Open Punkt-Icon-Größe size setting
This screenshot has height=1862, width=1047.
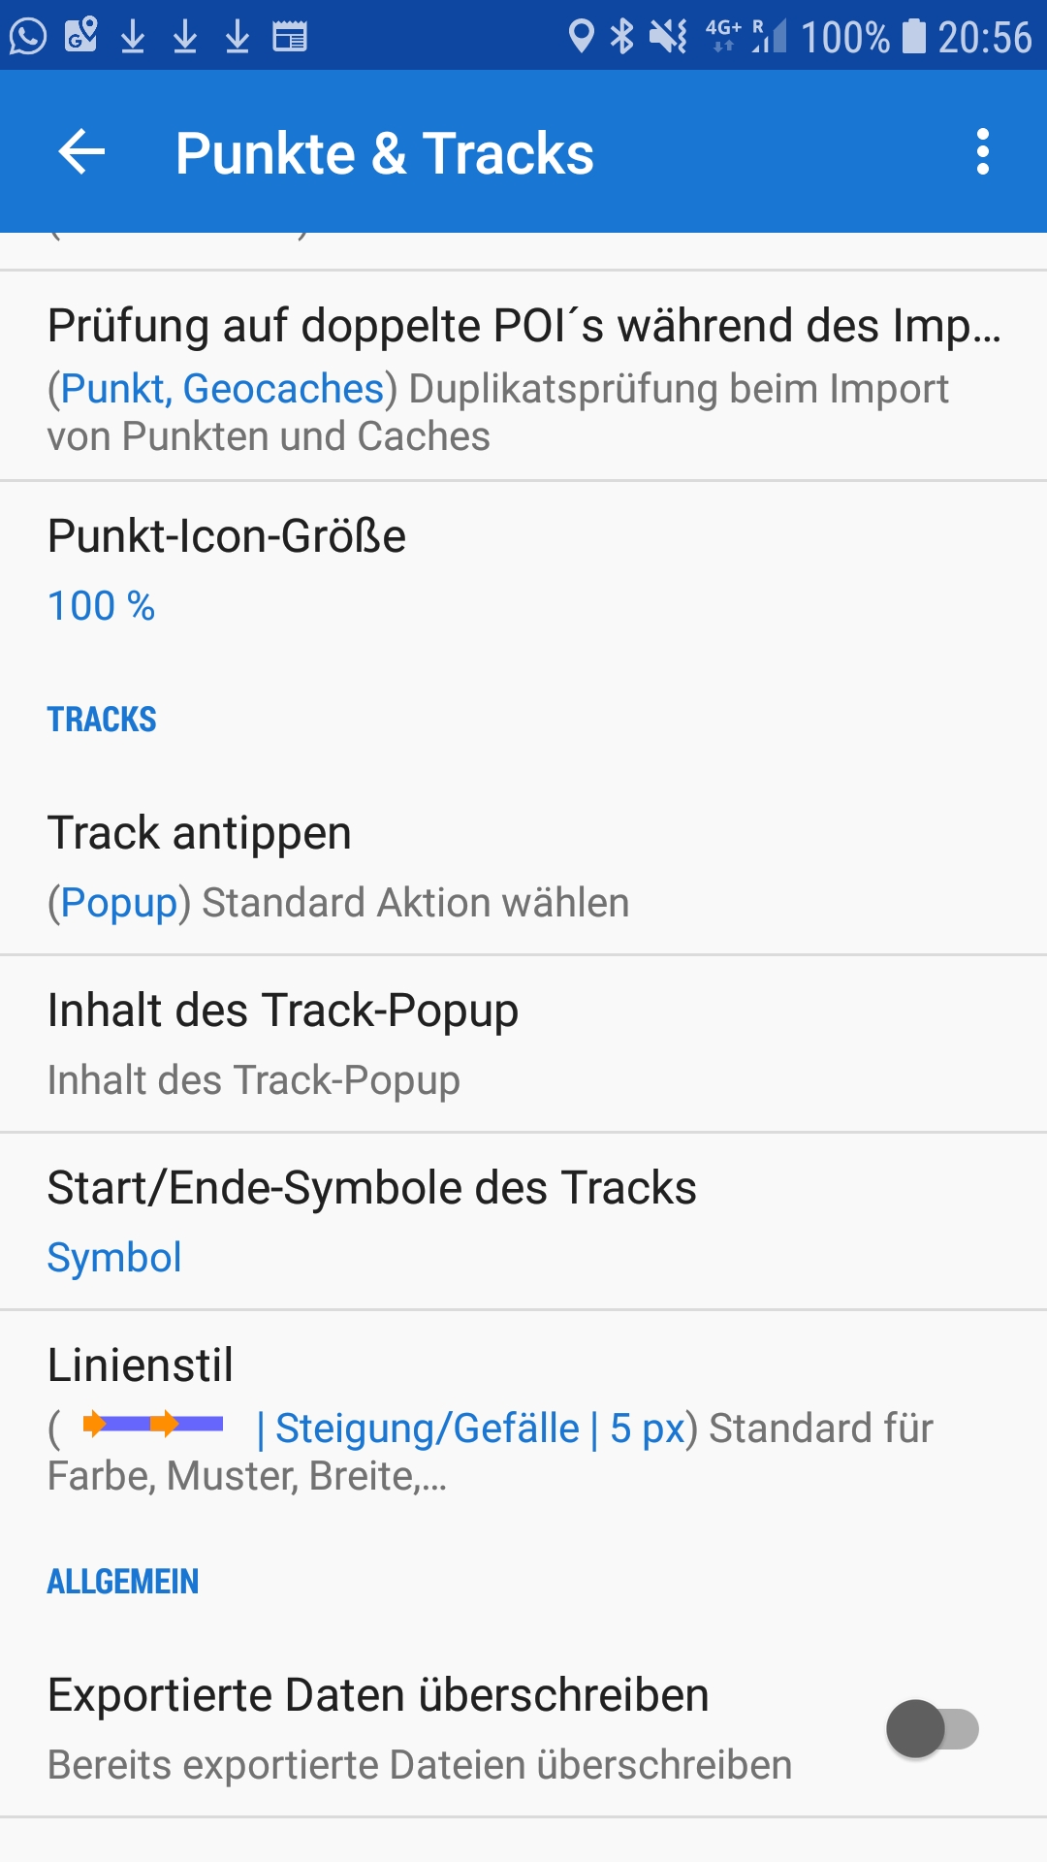pyautogui.click(x=523, y=570)
